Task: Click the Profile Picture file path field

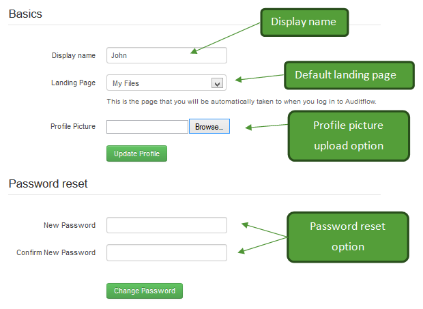Action: (147, 127)
